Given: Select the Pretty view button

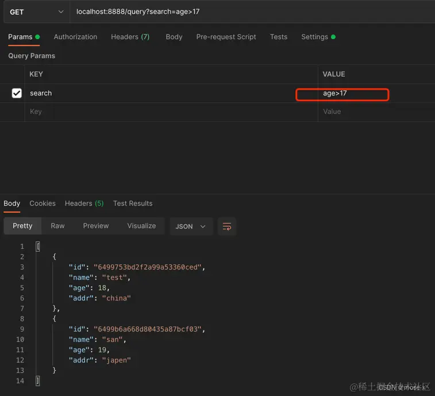Looking at the screenshot, I should (22, 226).
